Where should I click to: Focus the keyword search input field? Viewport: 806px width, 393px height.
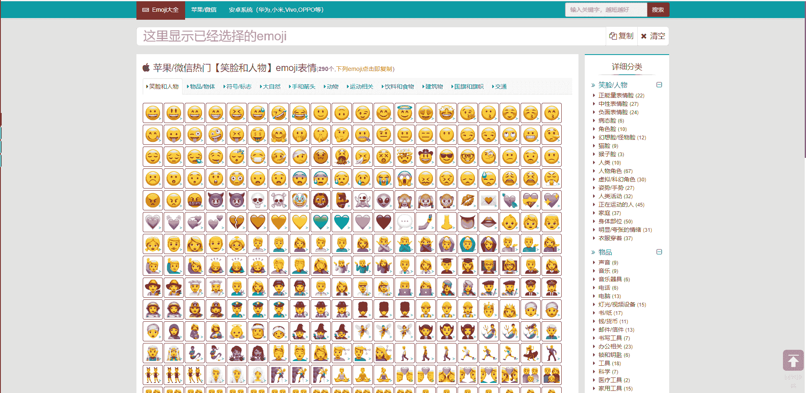coord(605,10)
